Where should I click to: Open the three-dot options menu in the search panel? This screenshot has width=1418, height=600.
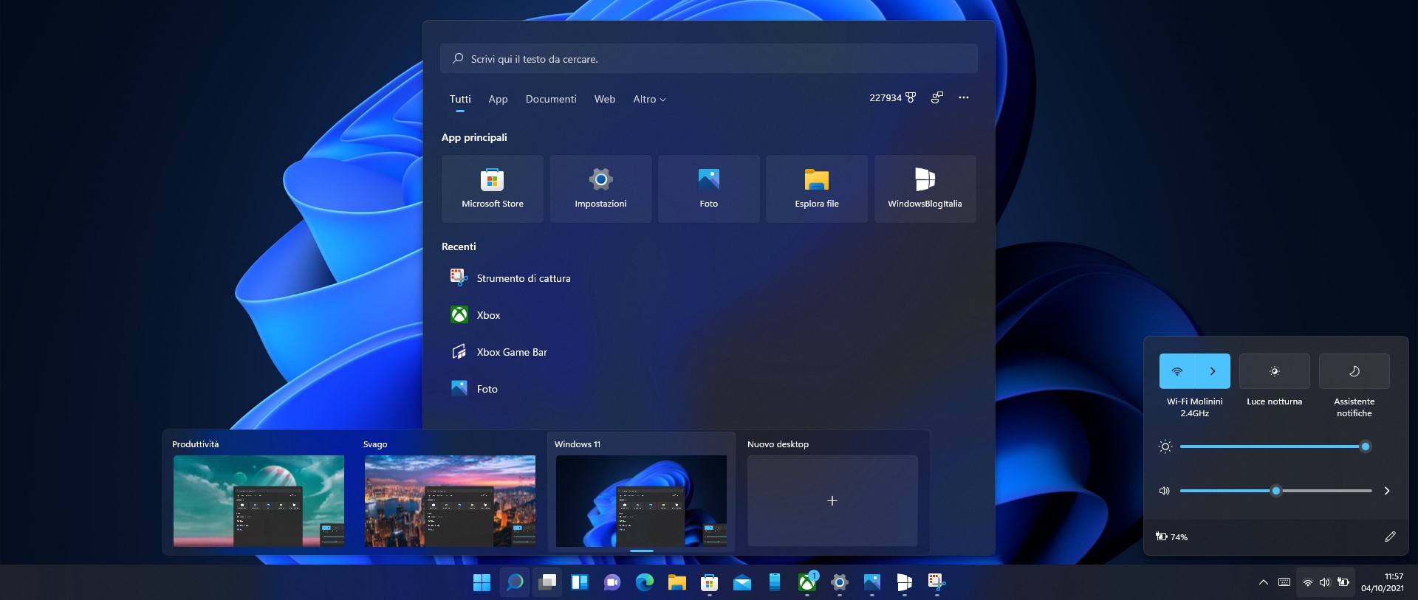[964, 97]
